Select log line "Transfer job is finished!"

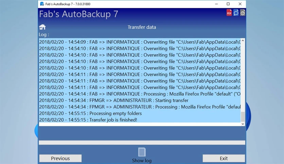tap(140, 120)
